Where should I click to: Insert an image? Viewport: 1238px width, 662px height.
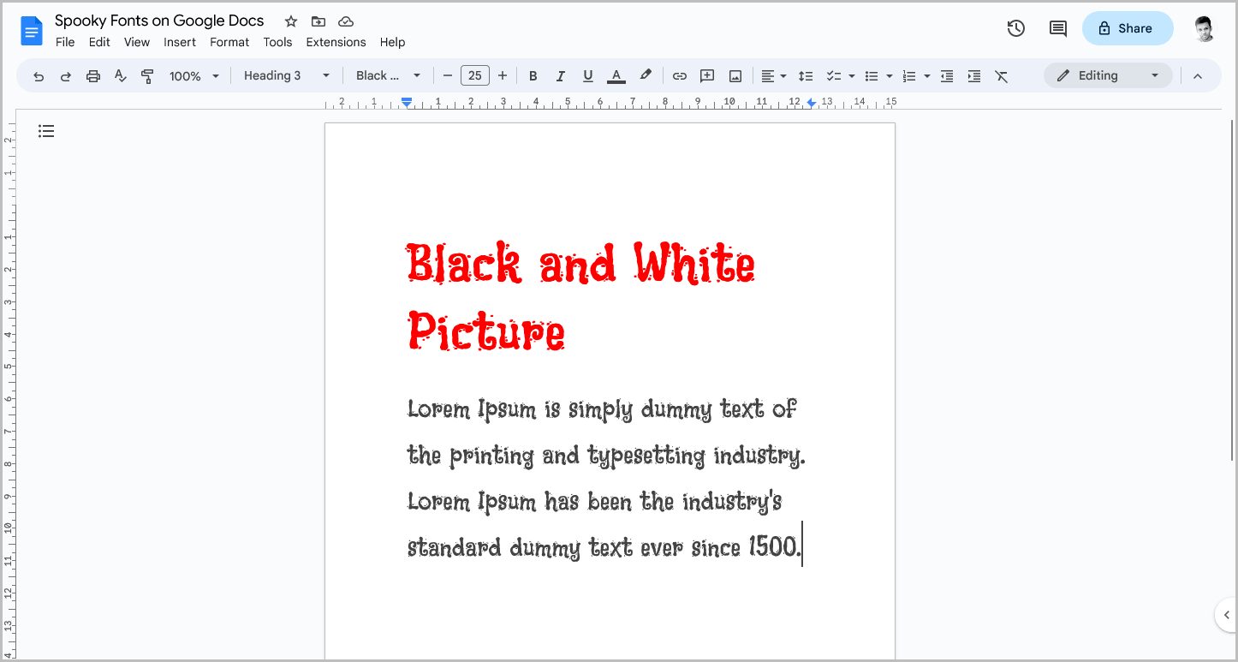pos(735,75)
